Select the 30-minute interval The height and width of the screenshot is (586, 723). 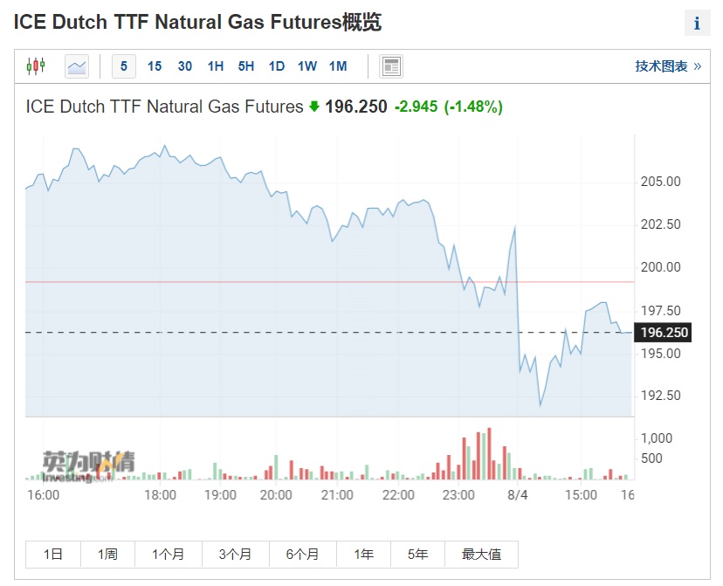(x=185, y=65)
